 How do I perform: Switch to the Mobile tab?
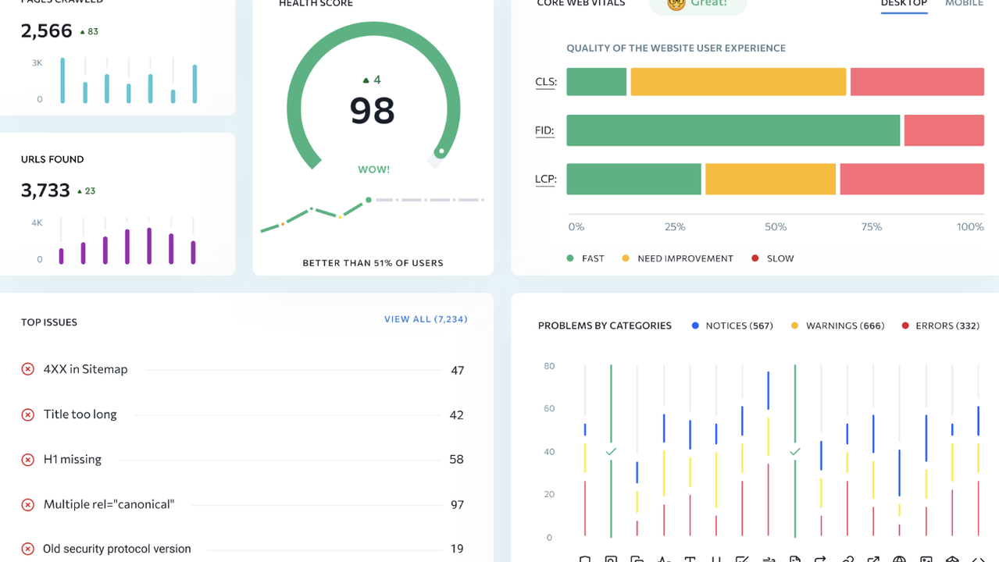[x=964, y=4]
